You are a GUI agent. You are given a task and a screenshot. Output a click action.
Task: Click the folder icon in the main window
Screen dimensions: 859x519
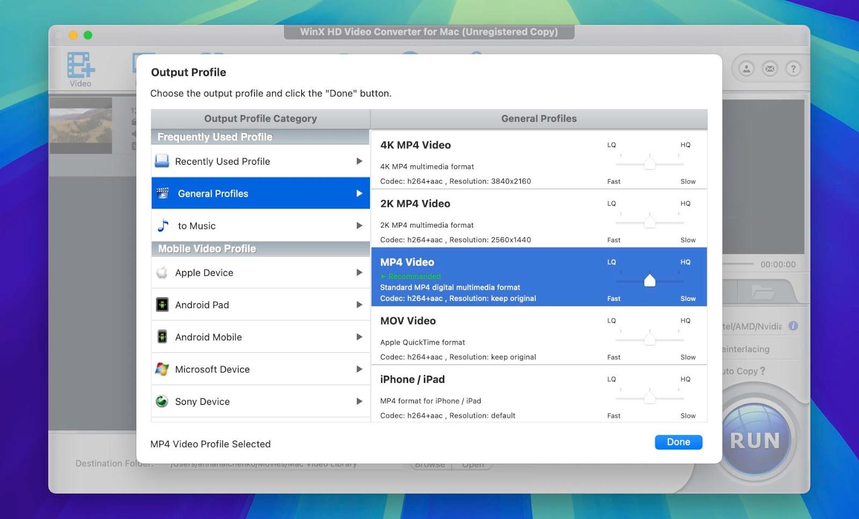762,293
